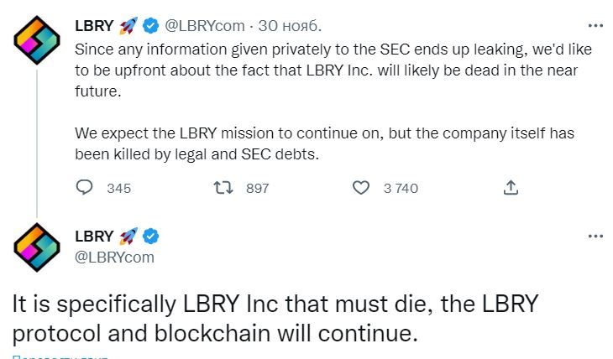Click the 897 retweets count
Viewport: 613px width, 359px height.
[x=257, y=188]
